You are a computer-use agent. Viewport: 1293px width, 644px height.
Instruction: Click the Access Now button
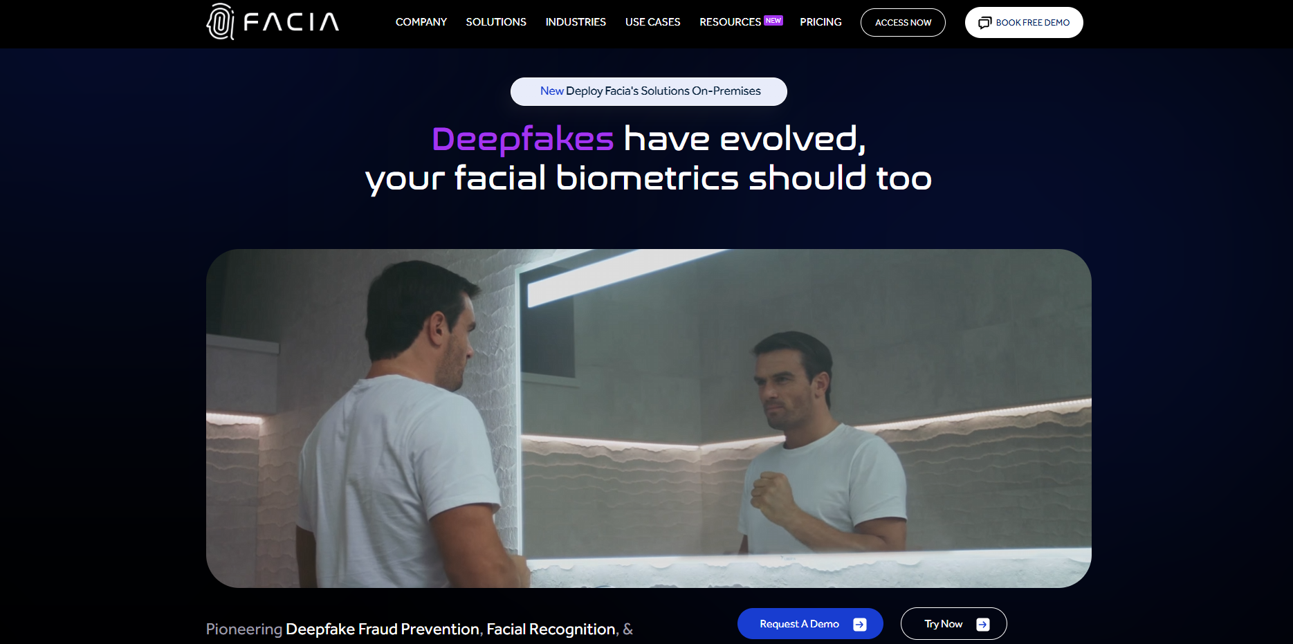902,22
